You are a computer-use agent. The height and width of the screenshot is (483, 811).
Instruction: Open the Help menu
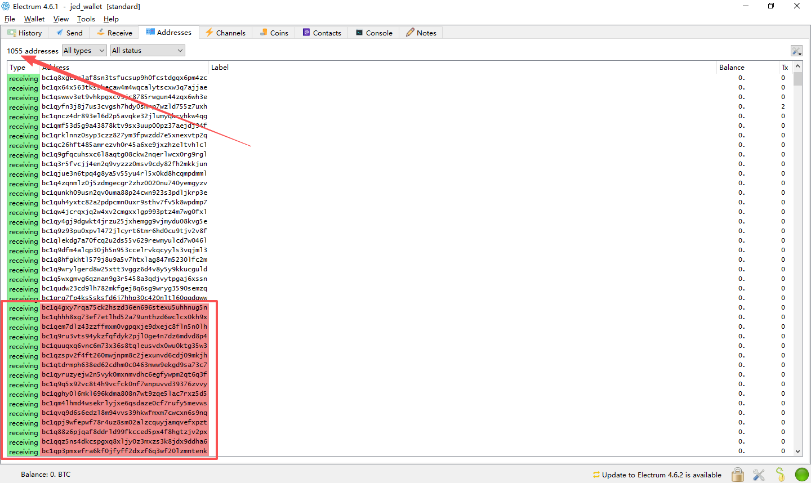click(x=111, y=19)
